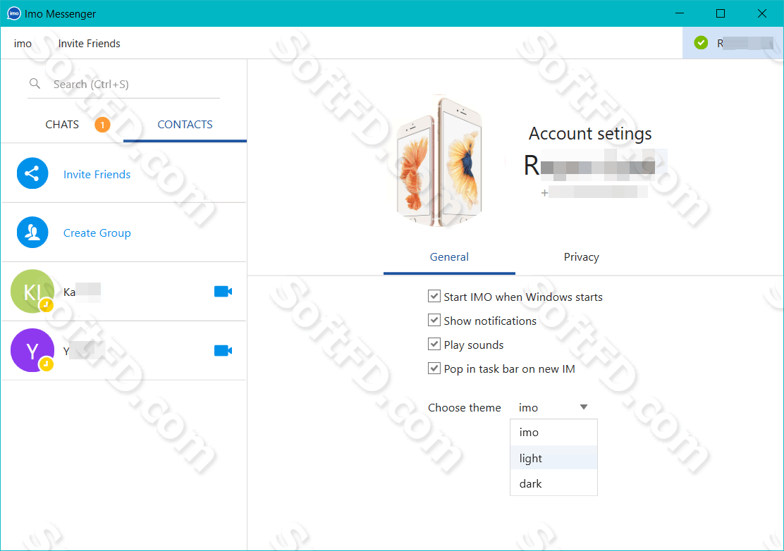The image size is (784, 551).
Task: Switch to the CHATS tab
Action: coord(62,125)
